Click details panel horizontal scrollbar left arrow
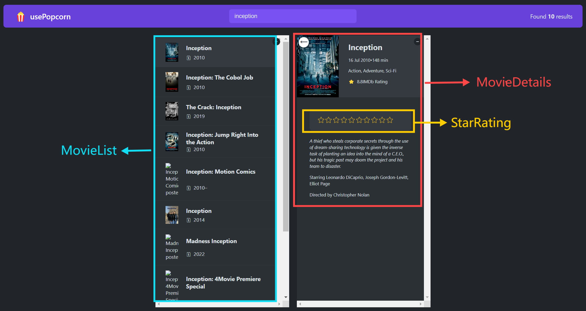Image resolution: width=586 pixels, height=311 pixels. tap(300, 304)
